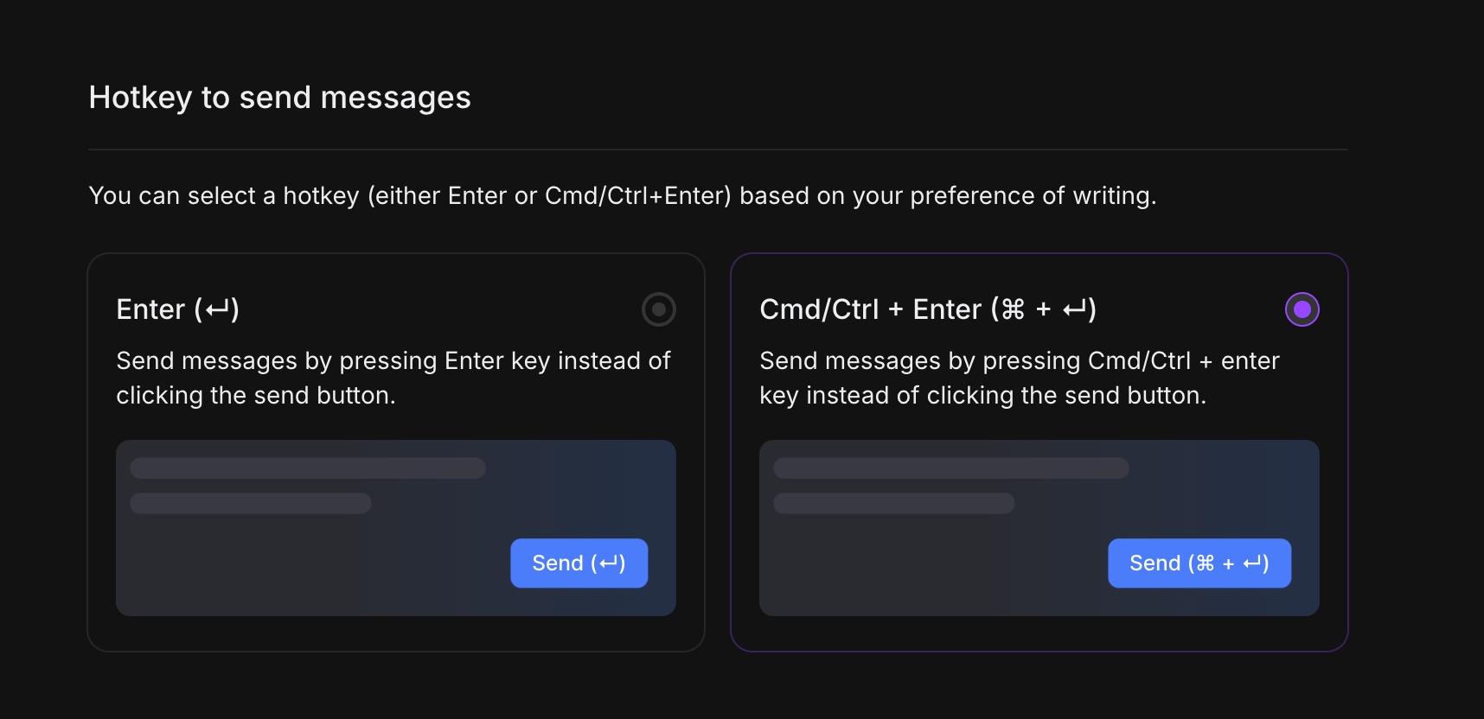Select the Cmd/Ctrl + Enter radio button
Viewport: 1484px width, 719px height.
pyautogui.click(x=1302, y=309)
